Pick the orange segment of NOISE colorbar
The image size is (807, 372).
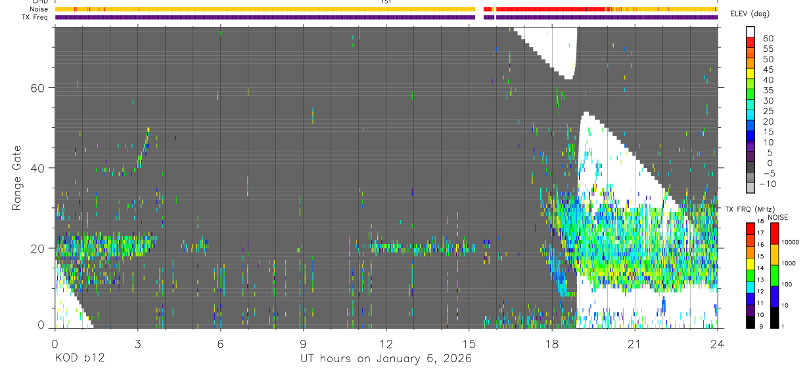tap(774, 255)
